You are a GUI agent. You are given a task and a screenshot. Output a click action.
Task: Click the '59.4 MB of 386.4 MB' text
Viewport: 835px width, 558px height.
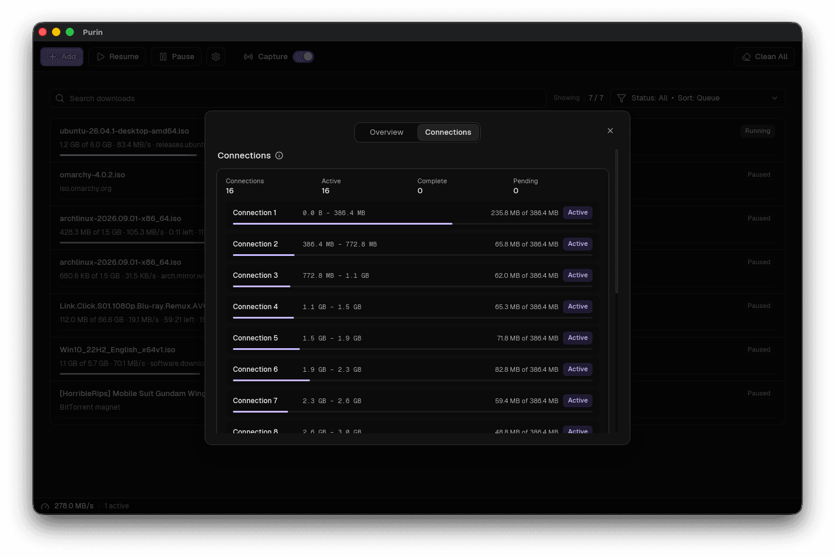pyautogui.click(x=526, y=401)
